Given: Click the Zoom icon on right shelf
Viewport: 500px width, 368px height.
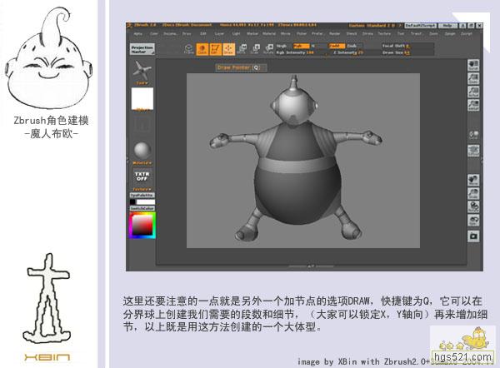Looking at the screenshot, I should coord(473,78).
